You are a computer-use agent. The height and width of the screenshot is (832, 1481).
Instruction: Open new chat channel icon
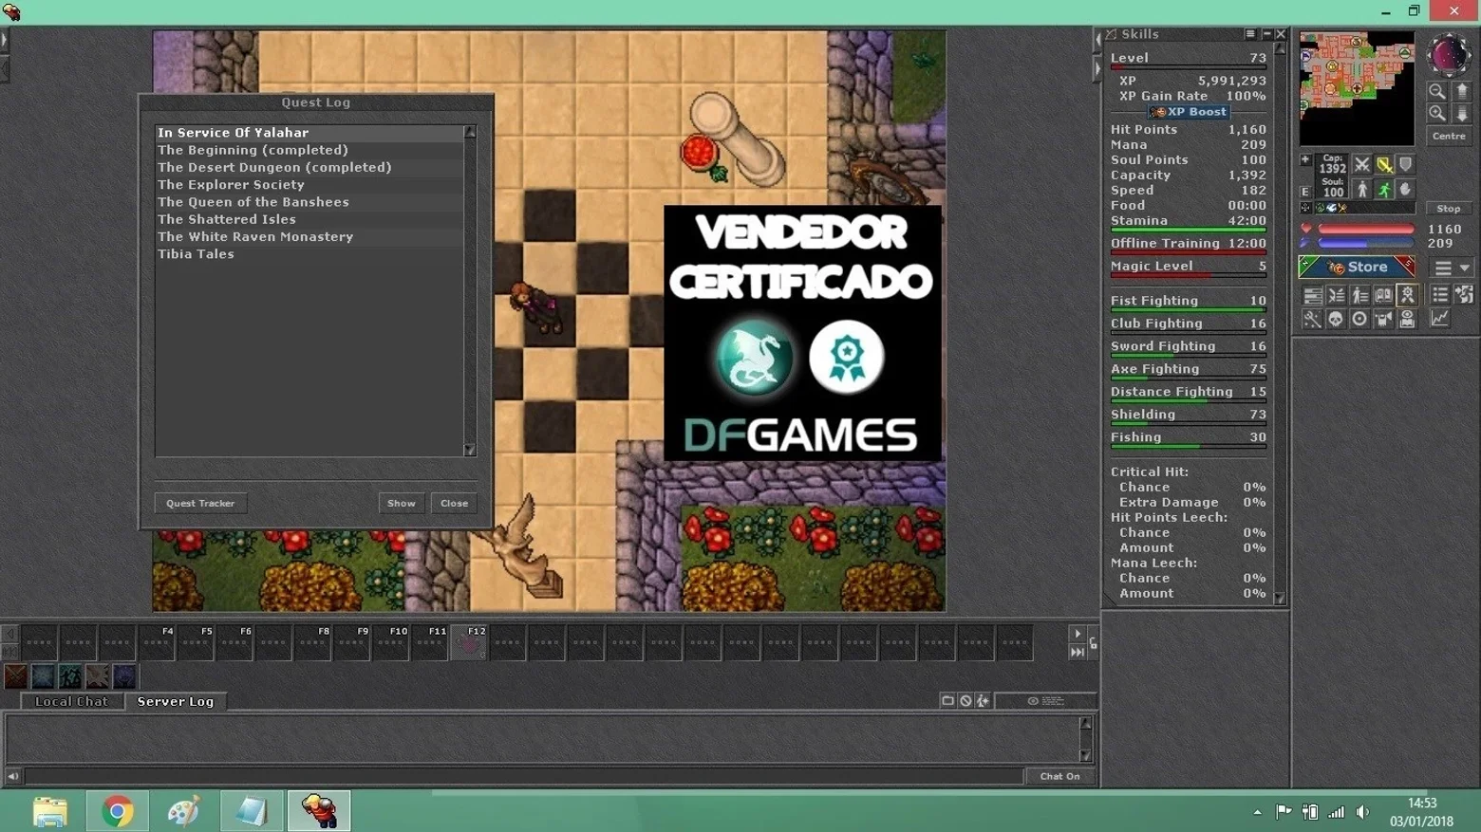[x=947, y=701]
